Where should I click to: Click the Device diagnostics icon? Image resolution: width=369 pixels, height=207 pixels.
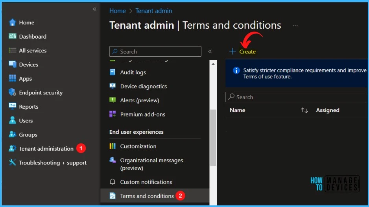pyautogui.click(x=113, y=86)
